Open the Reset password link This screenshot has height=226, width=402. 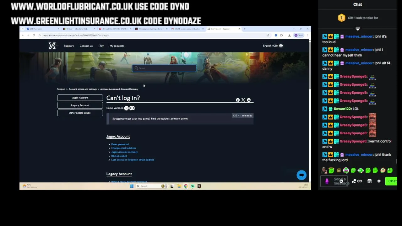(x=120, y=144)
